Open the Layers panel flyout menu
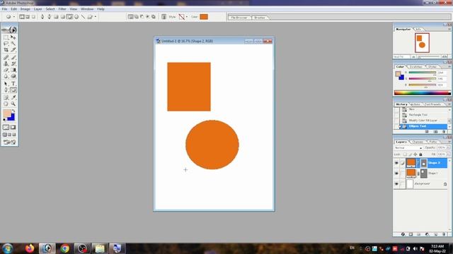This screenshot has width=453, height=254. [449, 142]
